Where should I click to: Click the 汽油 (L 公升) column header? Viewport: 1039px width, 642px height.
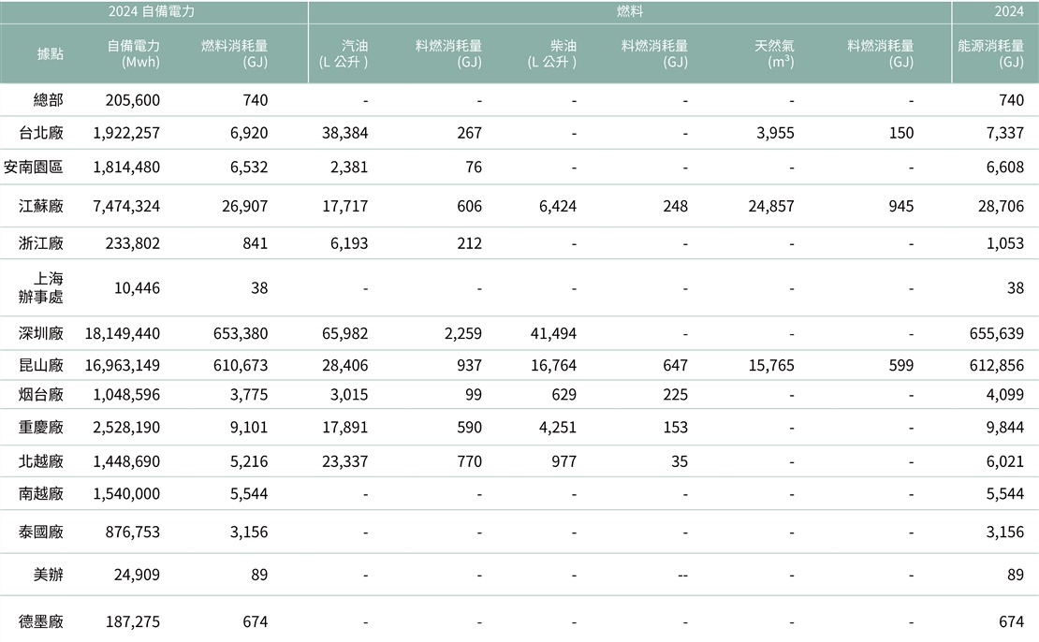pyautogui.click(x=342, y=53)
